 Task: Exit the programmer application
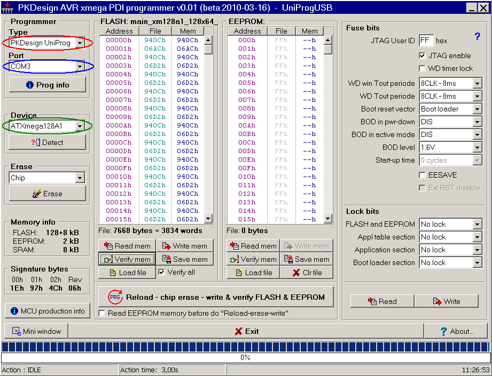point(246,331)
